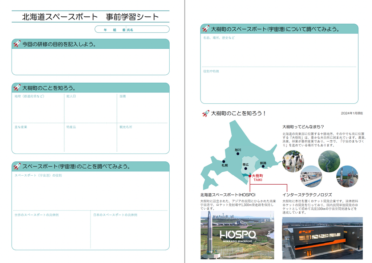Click the 帯広 city dot on the map

coord(246,169)
